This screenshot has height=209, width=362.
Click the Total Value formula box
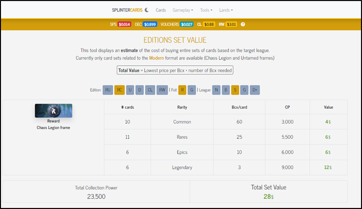tap(175, 70)
